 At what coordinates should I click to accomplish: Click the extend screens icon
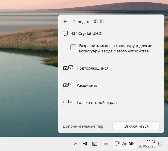[x=68, y=85]
